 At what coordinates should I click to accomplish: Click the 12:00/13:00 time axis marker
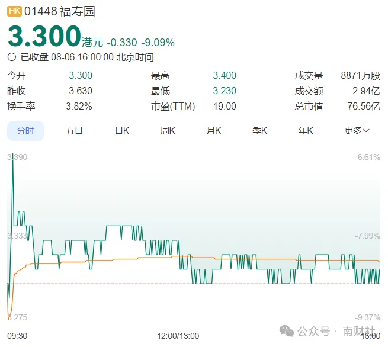(x=177, y=336)
